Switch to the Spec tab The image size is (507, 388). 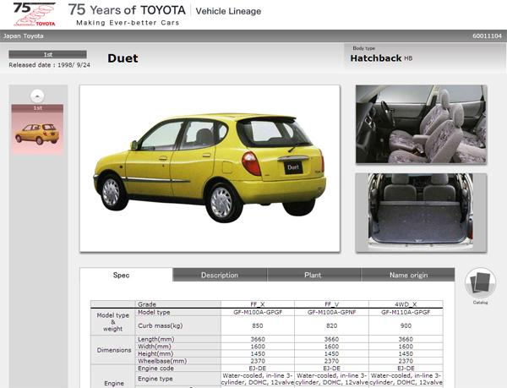tap(126, 275)
